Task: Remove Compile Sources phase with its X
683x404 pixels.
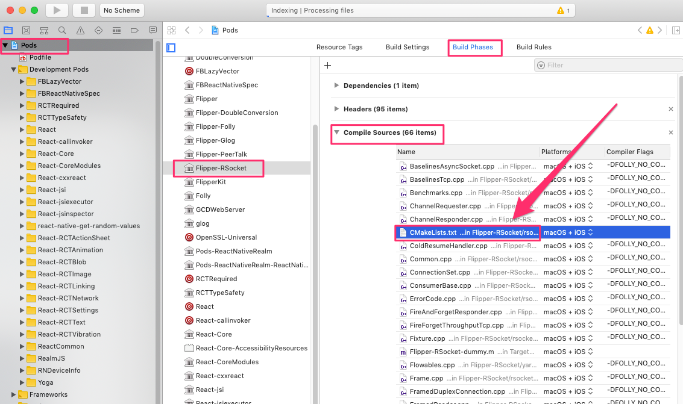Action: coord(671,132)
